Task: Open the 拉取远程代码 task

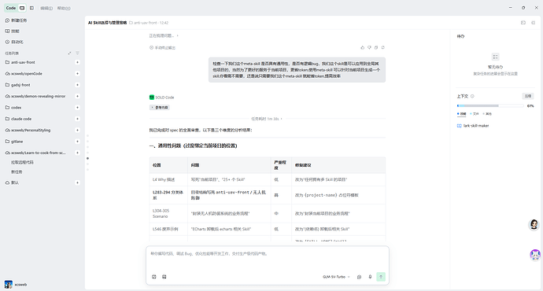Action: click(x=22, y=162)
